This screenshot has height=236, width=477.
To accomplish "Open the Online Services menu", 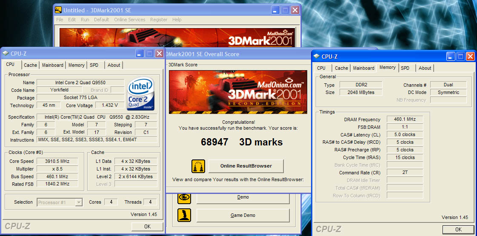I will coord(130,20).
